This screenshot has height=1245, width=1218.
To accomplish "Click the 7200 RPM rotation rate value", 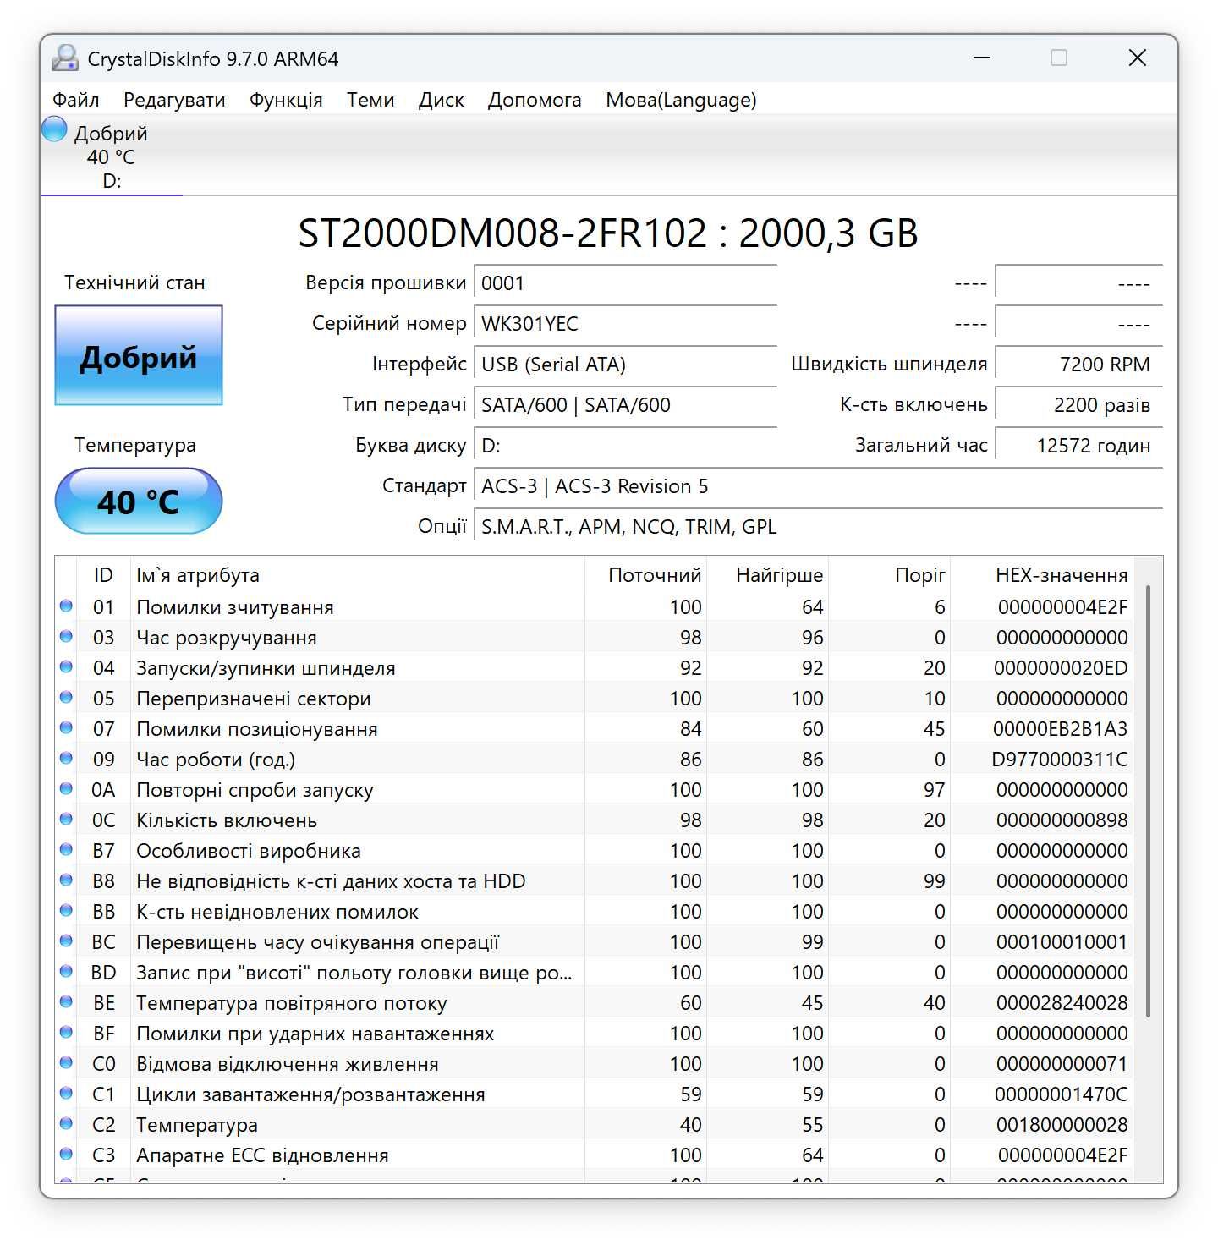I will [x=1078, y=365].
